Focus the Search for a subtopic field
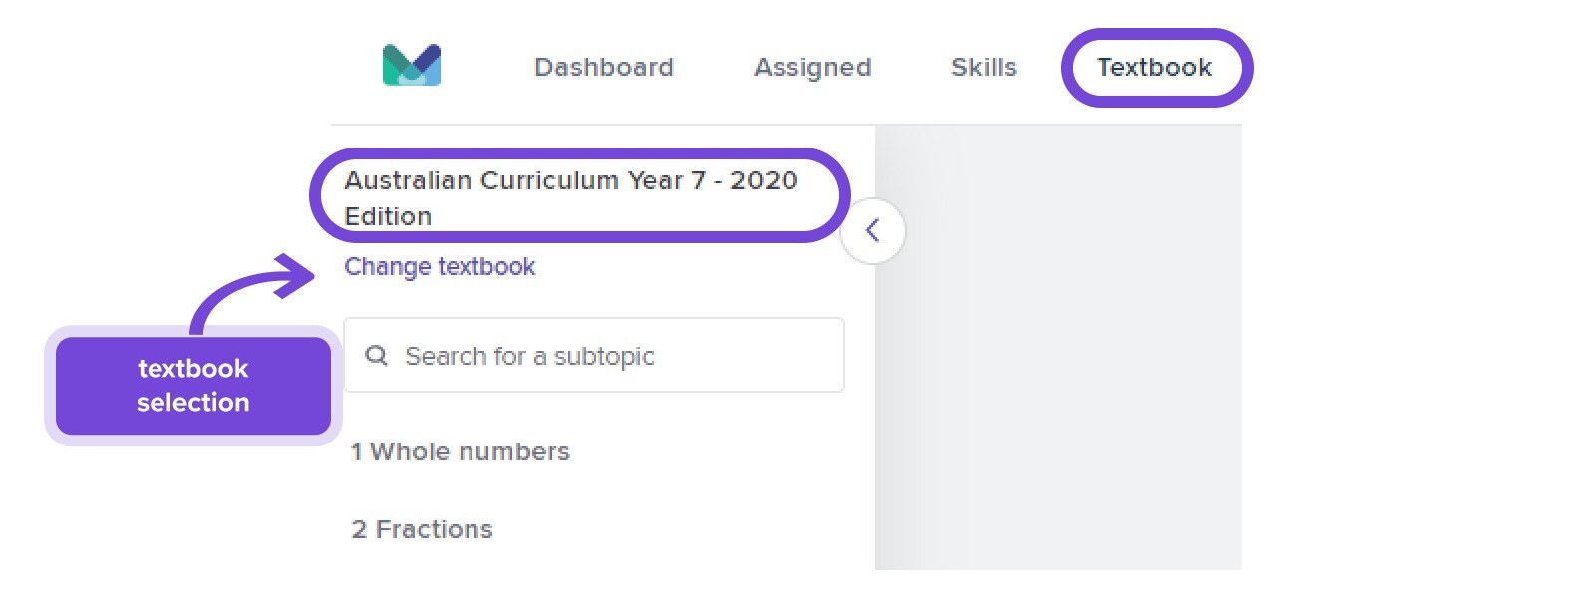1573x590 pixels. [x=594, y=355]
